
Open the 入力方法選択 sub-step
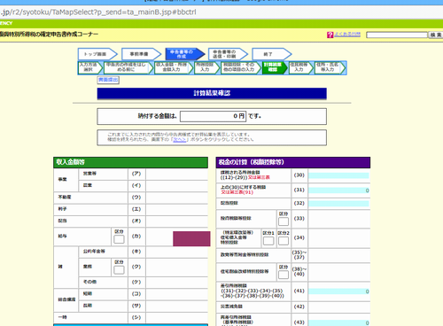[x=90, y=67]
